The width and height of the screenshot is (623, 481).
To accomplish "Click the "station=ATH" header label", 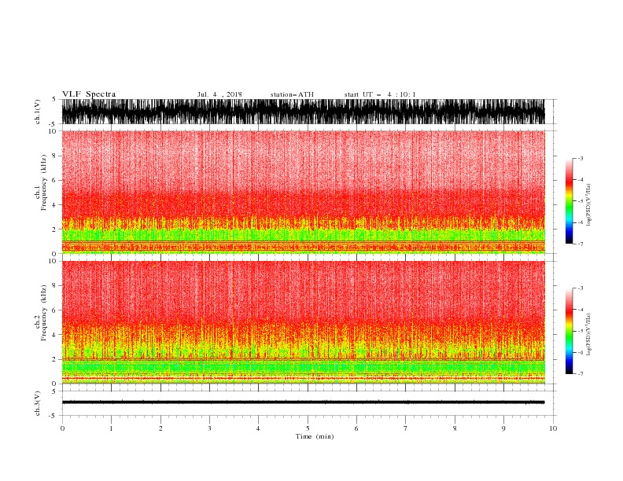I will (292, 94).
